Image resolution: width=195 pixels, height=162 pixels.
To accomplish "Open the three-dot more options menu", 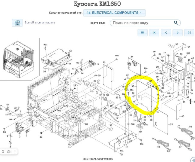I will (14, 151).
